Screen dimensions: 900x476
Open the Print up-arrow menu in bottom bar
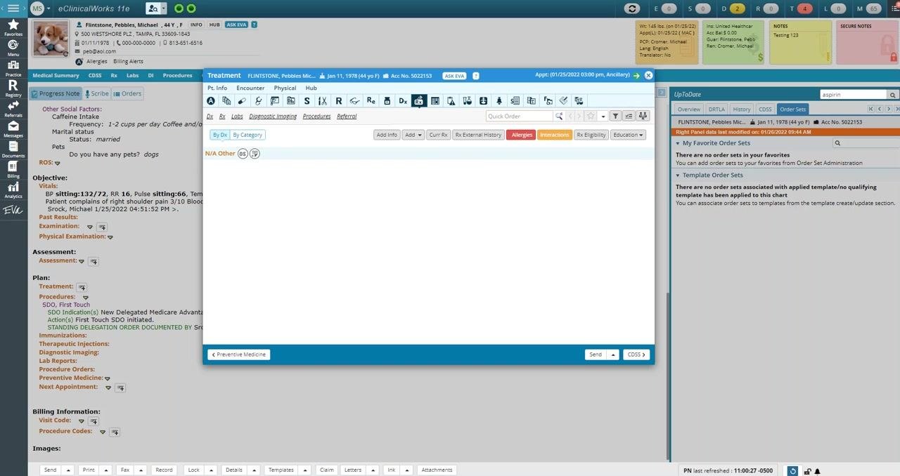click(x=105, y=470)
